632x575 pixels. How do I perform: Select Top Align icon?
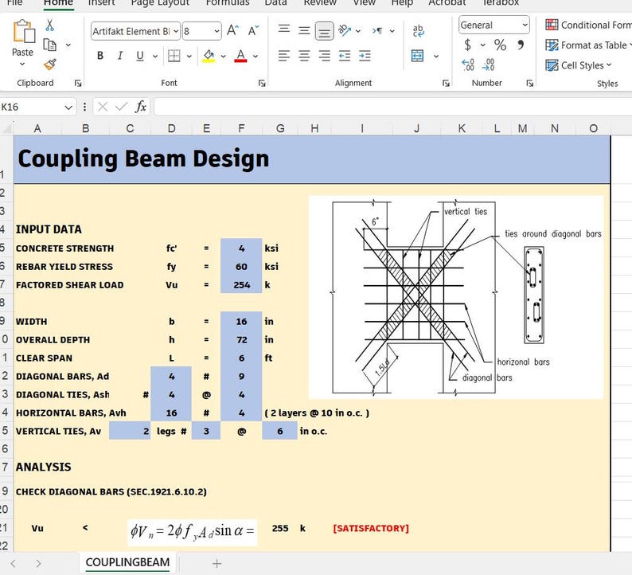[284, 29]
